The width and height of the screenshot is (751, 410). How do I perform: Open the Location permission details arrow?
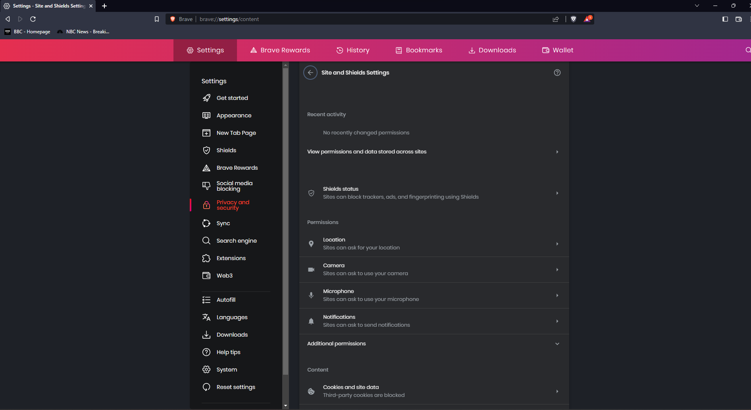click(x=557, y=244)
